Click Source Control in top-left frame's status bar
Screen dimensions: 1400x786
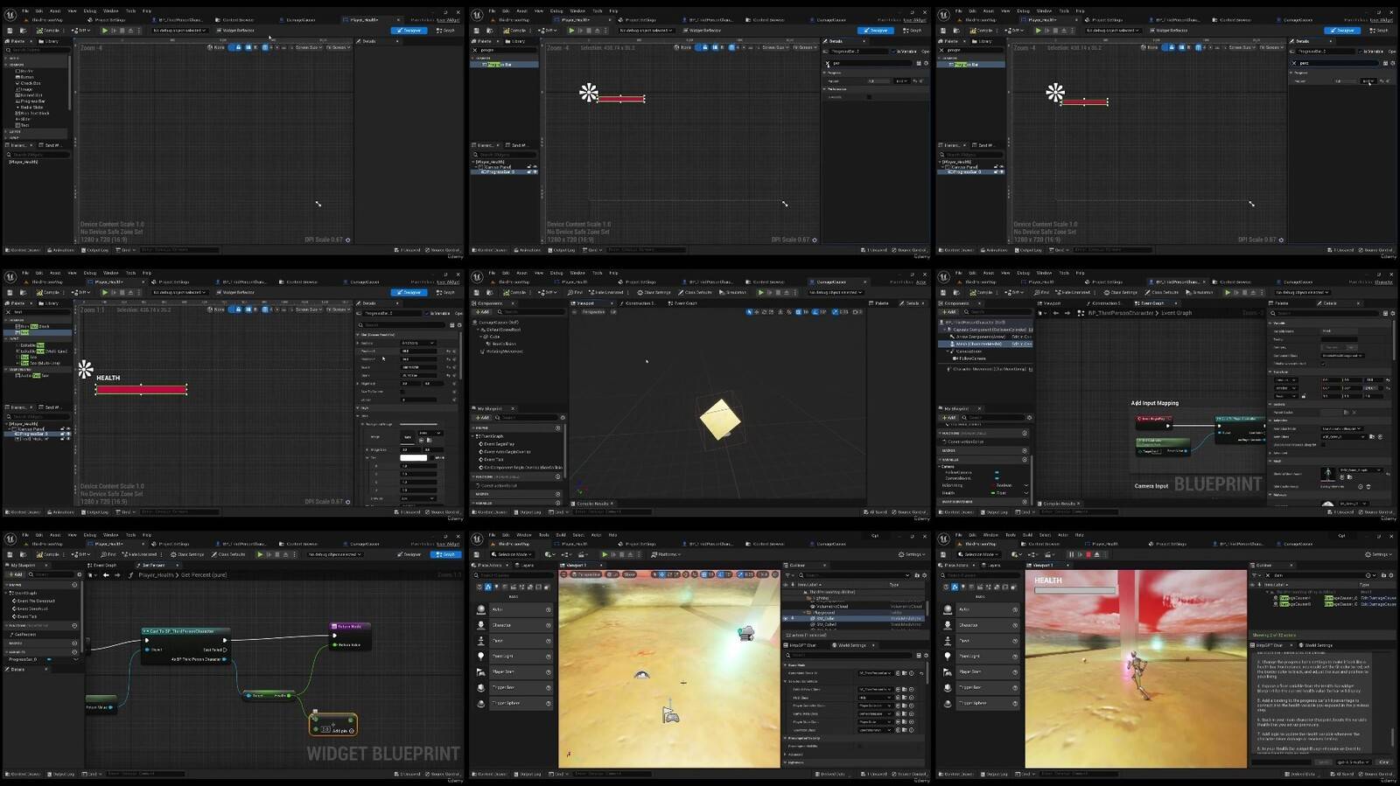point(444,250)
